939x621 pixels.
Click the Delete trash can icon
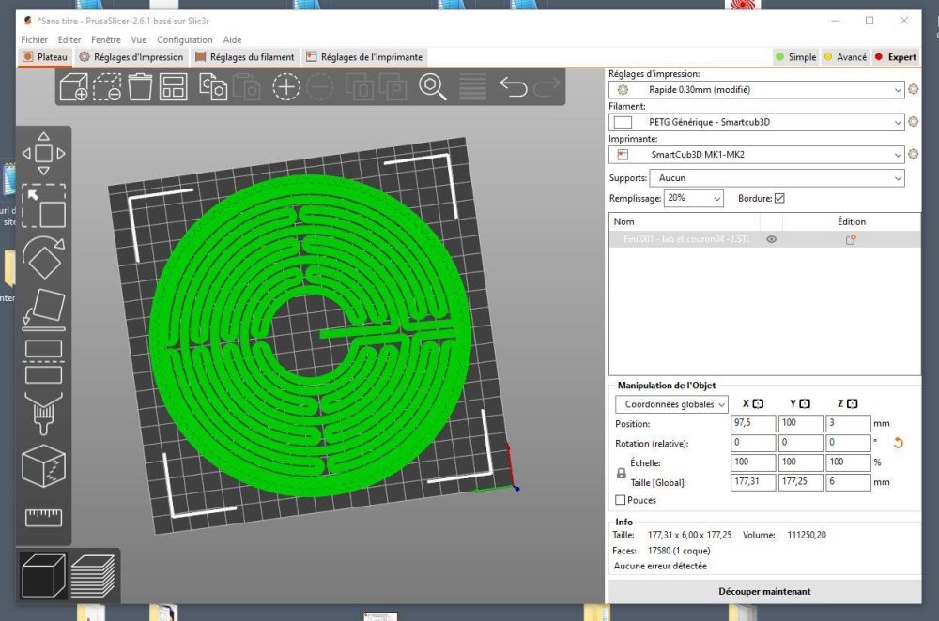pyautogui.click(x=140, y=88)
